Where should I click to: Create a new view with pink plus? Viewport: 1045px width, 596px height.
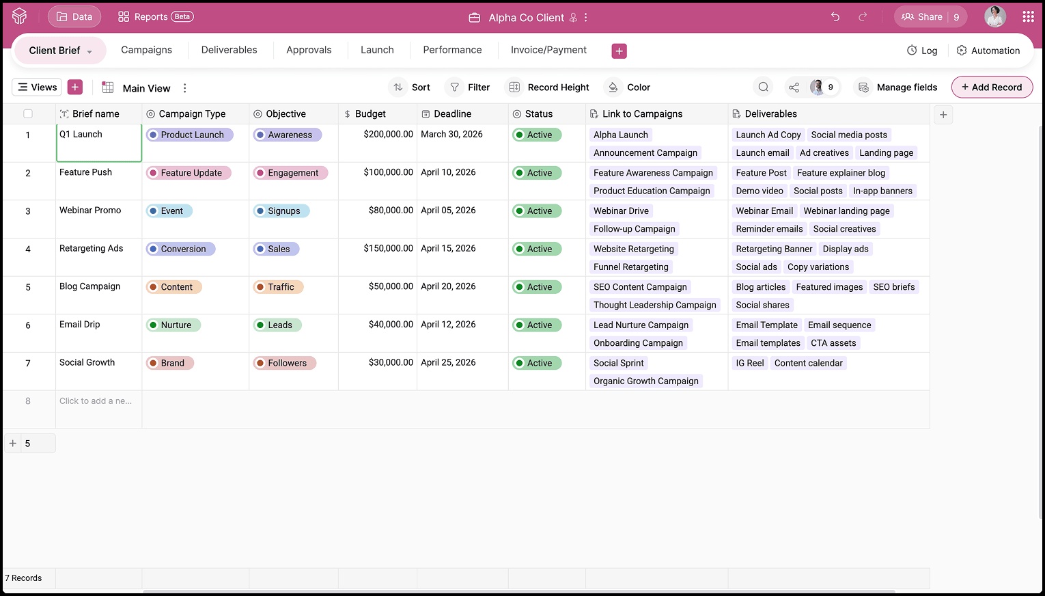coord(75,87)
